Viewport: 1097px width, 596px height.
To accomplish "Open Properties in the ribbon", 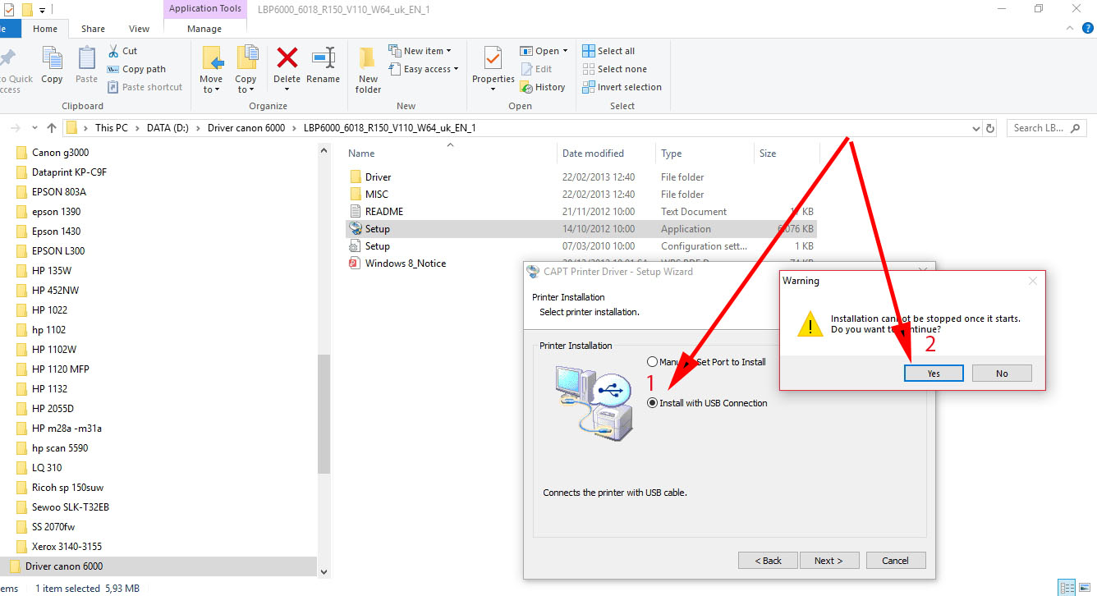I will click(x=493, y=66).
